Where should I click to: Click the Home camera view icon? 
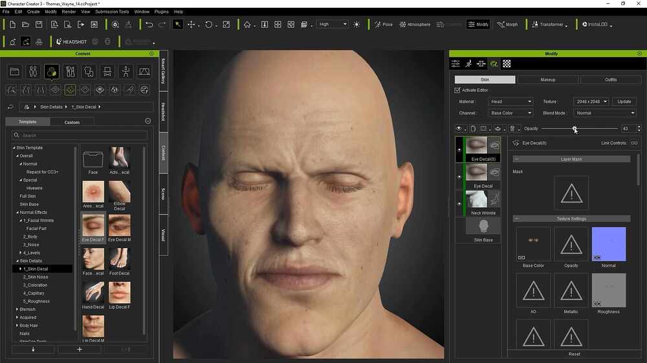pyautogui.click(x=247, y=25)
